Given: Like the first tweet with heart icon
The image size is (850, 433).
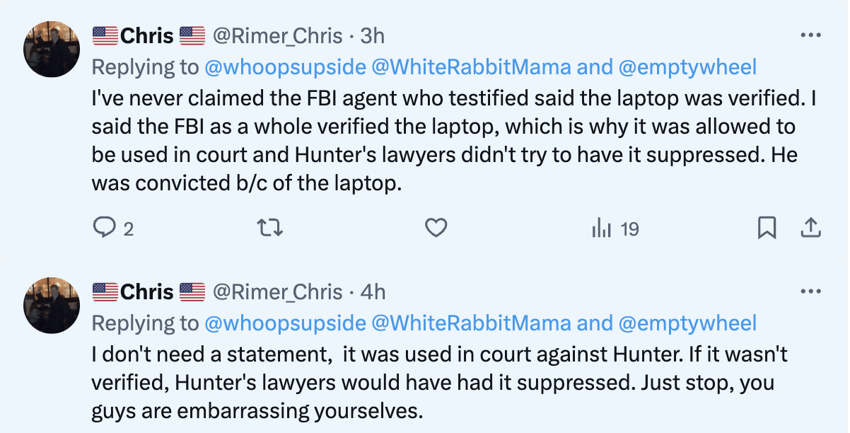Looking at the screenshot, I should 436,228.
